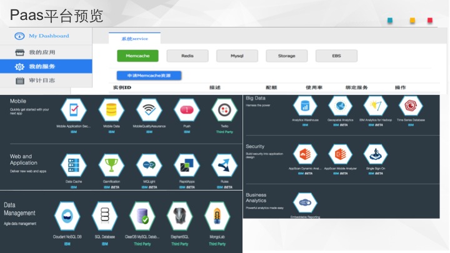
Task: Click the gear icon beside 我的服务
Action: (19, 67)
